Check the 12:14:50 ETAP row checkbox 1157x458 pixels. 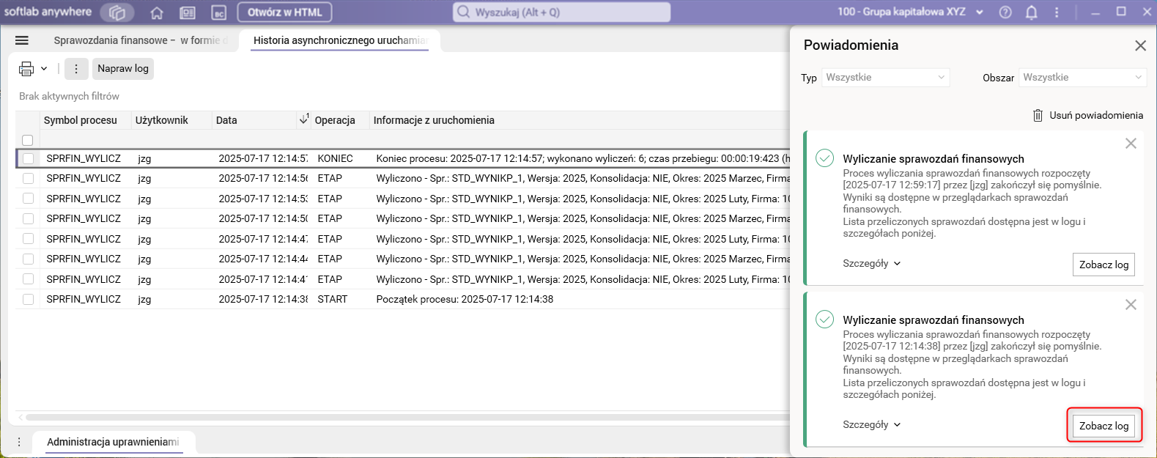[x=28, y=218]
